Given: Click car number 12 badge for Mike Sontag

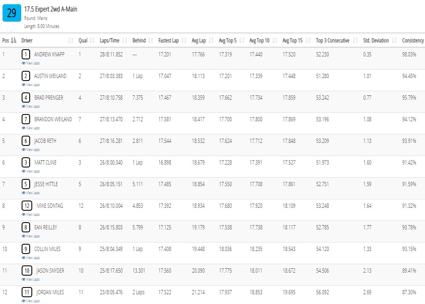Looking at the screenshot, I should [27, 206].
